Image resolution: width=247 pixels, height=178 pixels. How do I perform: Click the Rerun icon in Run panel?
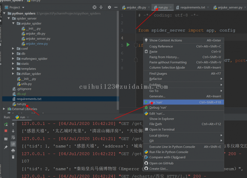6,124
